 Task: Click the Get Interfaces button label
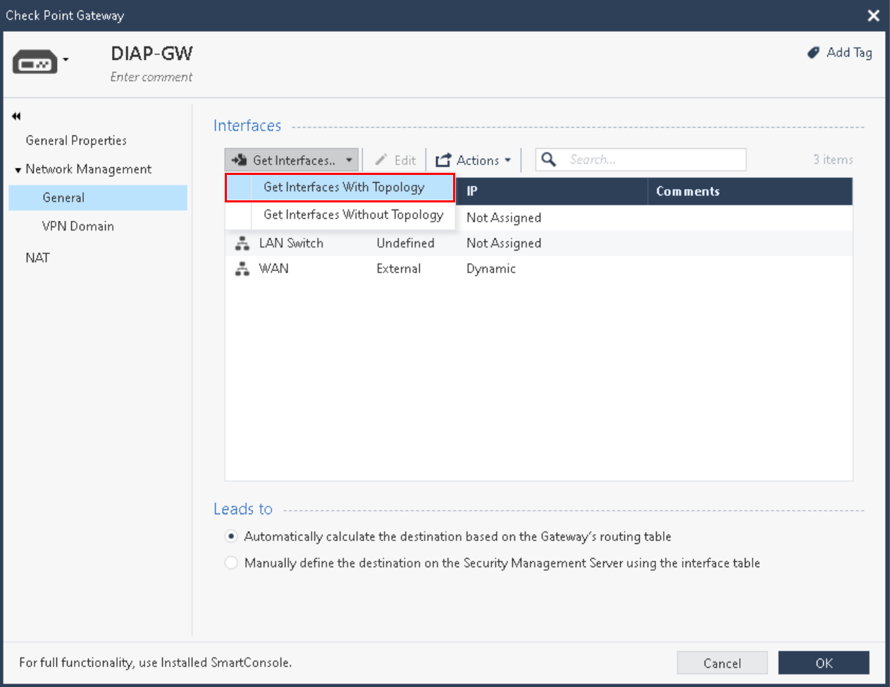pos(294,161)
